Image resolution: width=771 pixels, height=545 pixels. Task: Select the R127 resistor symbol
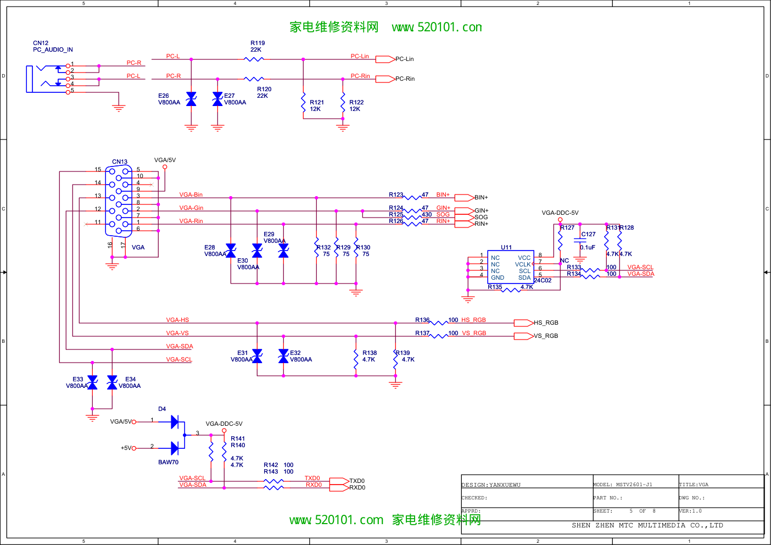[560, 240]
